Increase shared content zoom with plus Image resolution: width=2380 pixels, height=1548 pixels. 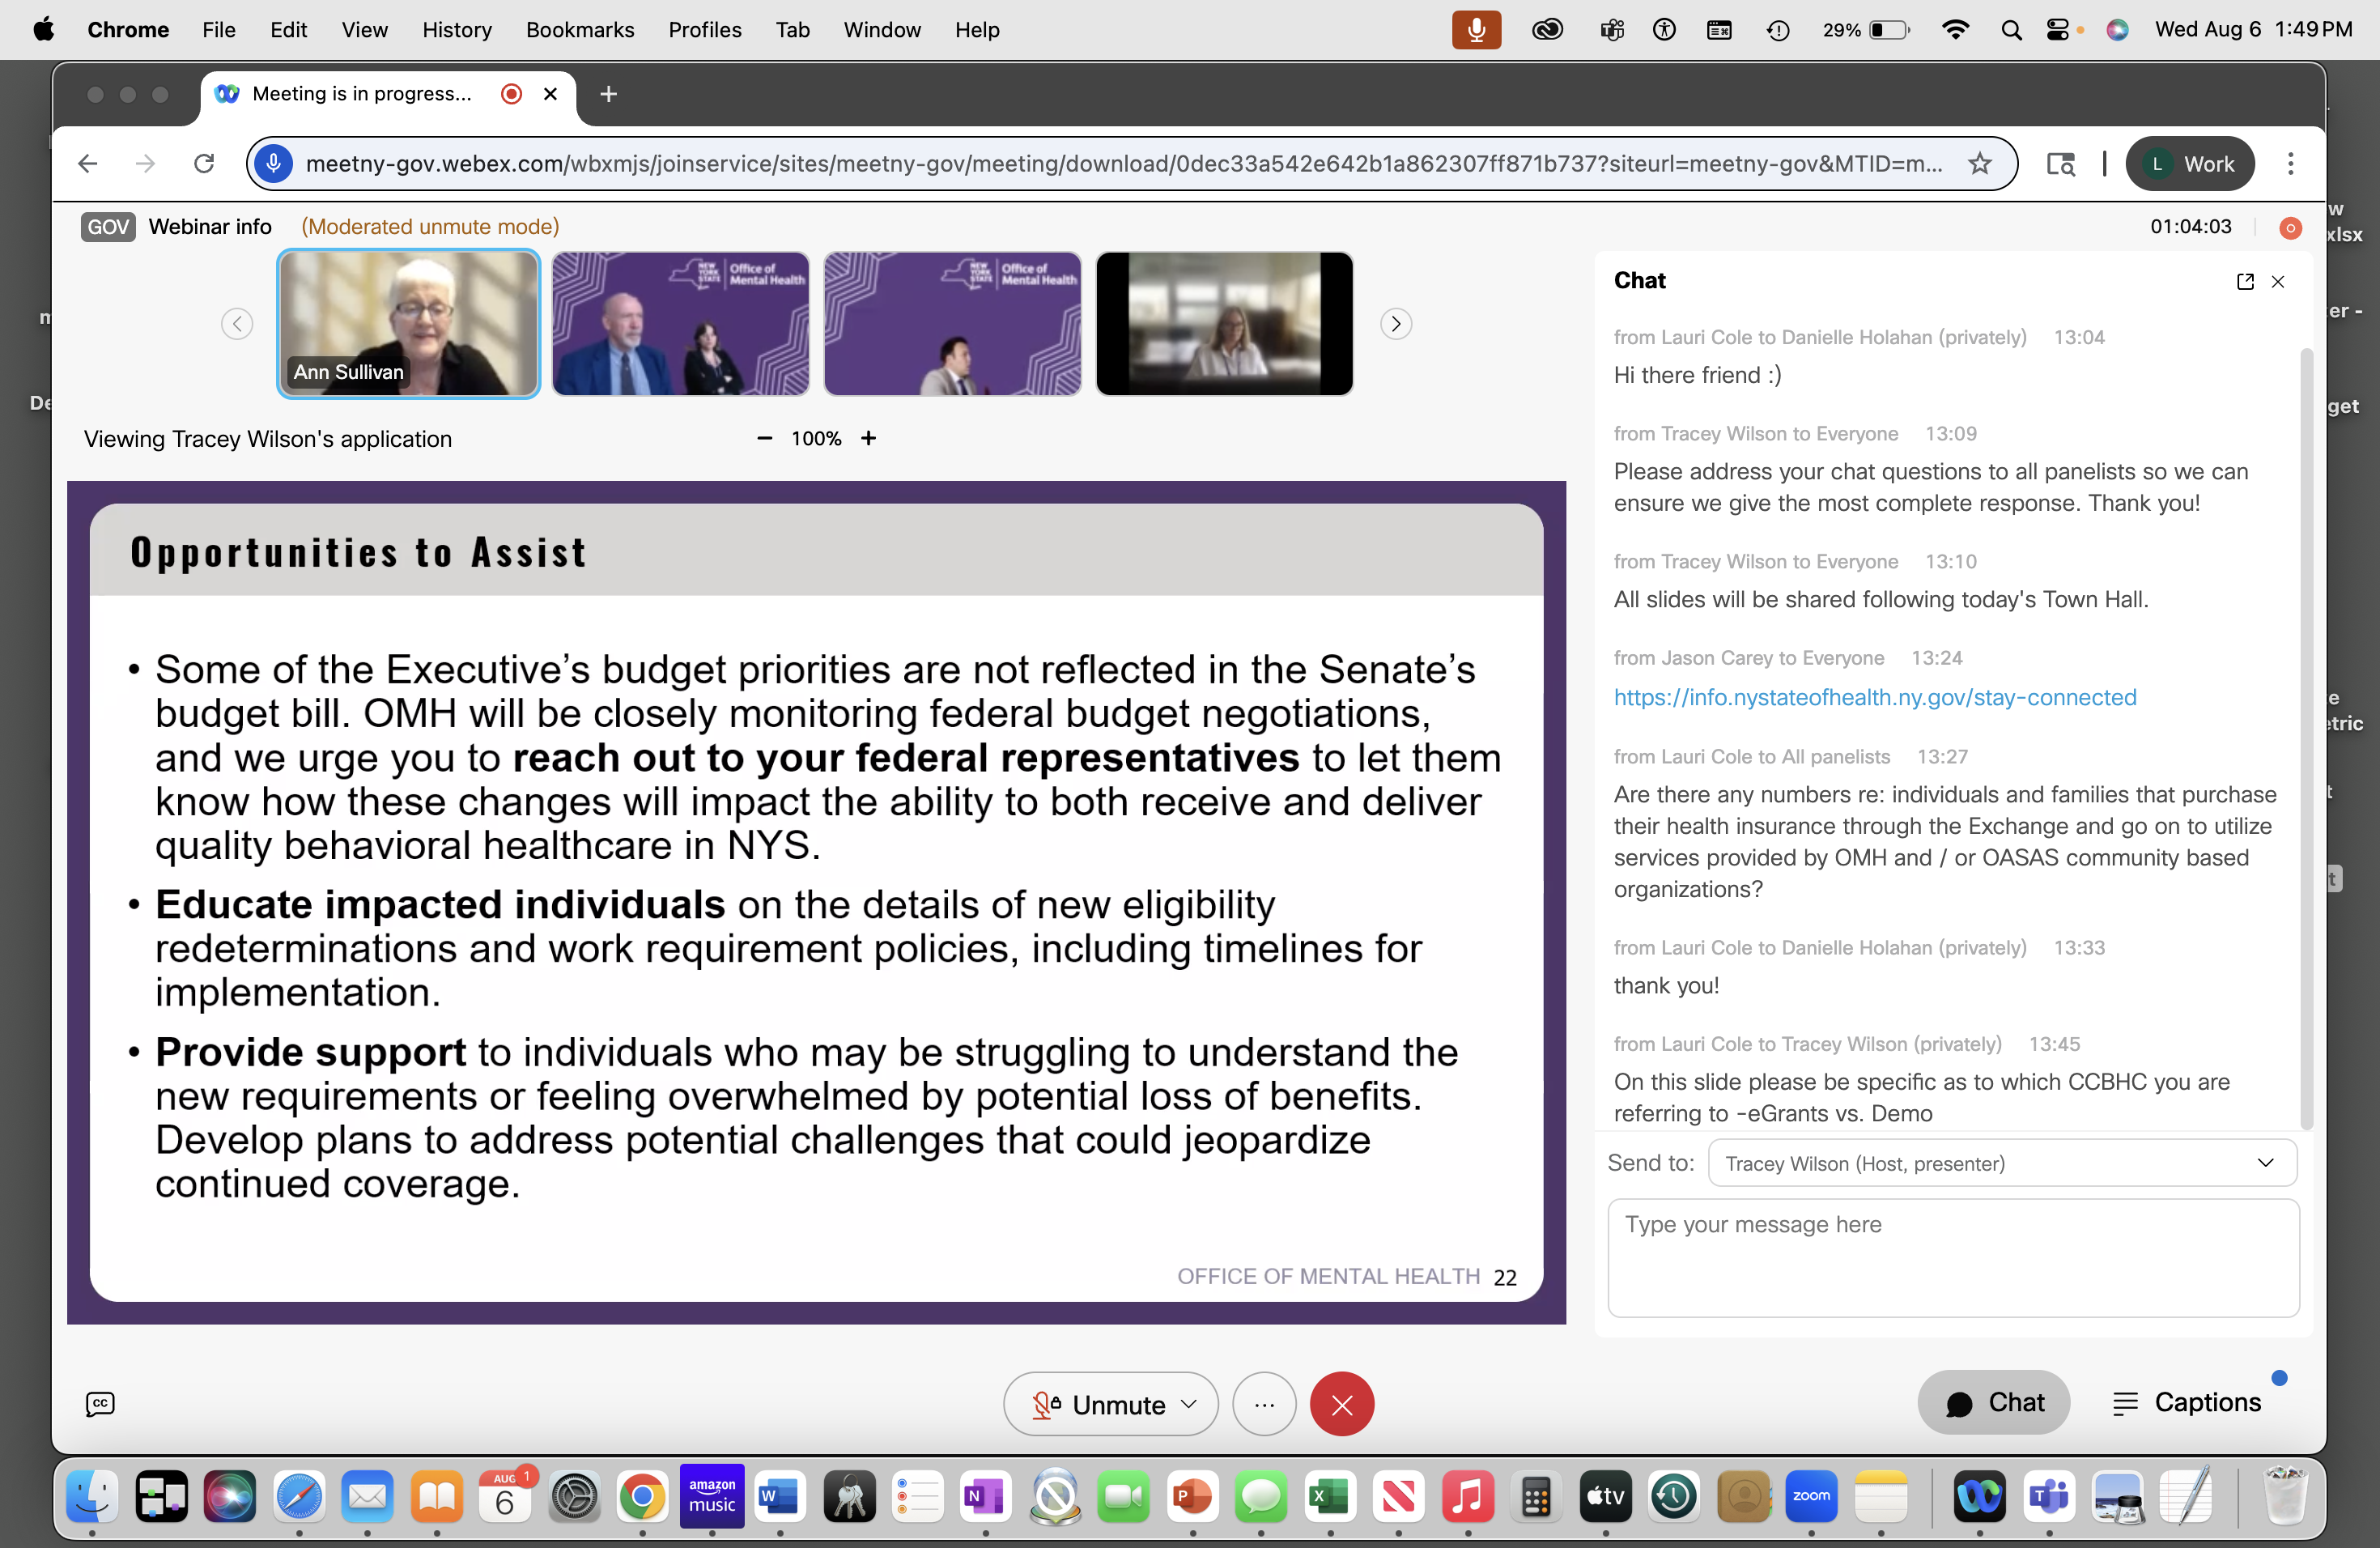click(868, 438)
